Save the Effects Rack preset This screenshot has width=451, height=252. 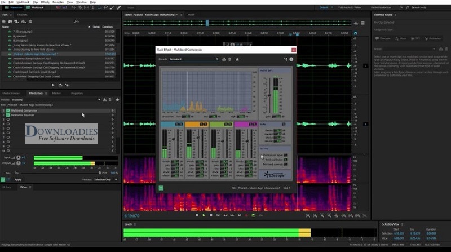(105, 100)
